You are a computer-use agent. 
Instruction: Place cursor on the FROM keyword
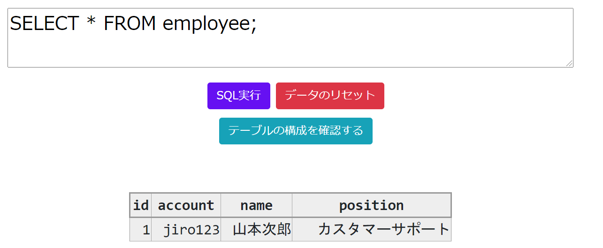(x=130, y=23)
